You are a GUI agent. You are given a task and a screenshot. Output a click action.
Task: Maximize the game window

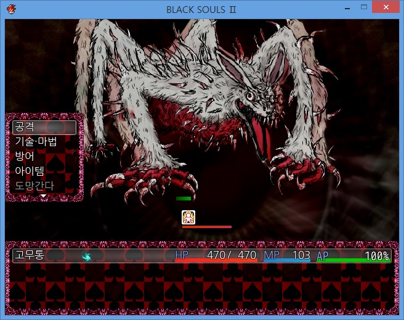point(364,7)
